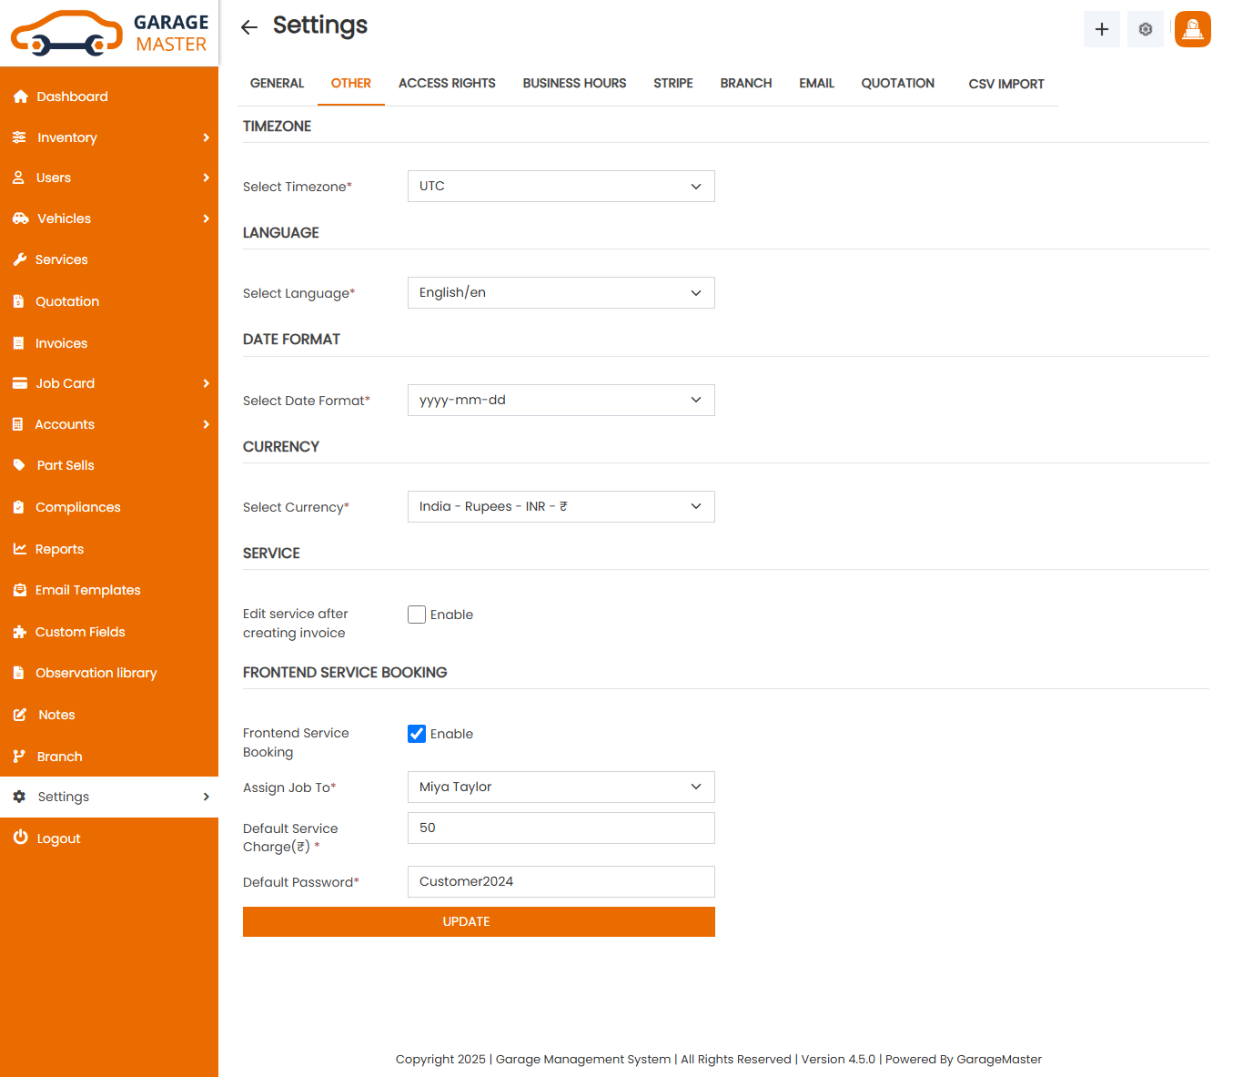Open the Select Timezone dropdown
This screenshot has width=1243, height=1077.
(x=561, y=187)
